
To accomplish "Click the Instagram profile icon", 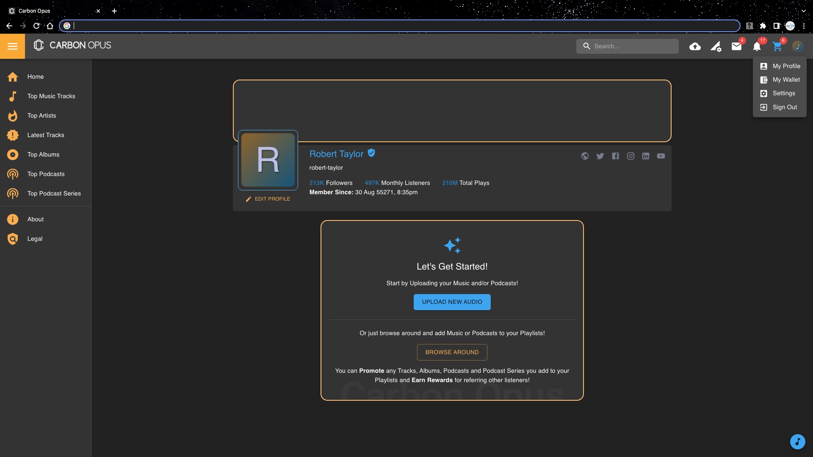I will coord(630,156).
